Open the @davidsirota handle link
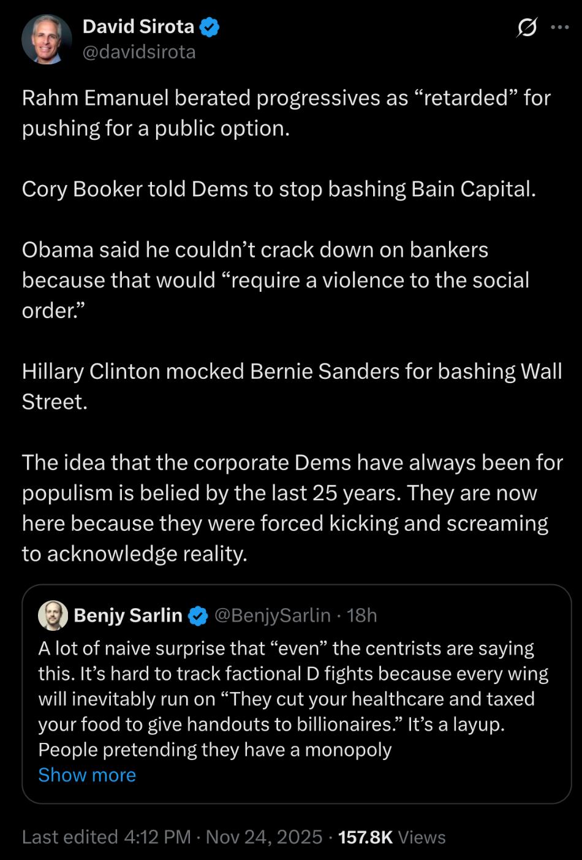The image size is (582, 860). click(x=139, y=52)
